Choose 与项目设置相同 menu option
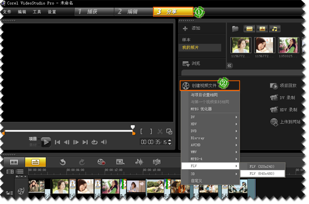Screen dimensions: 309x204 [x=204, y=95]
